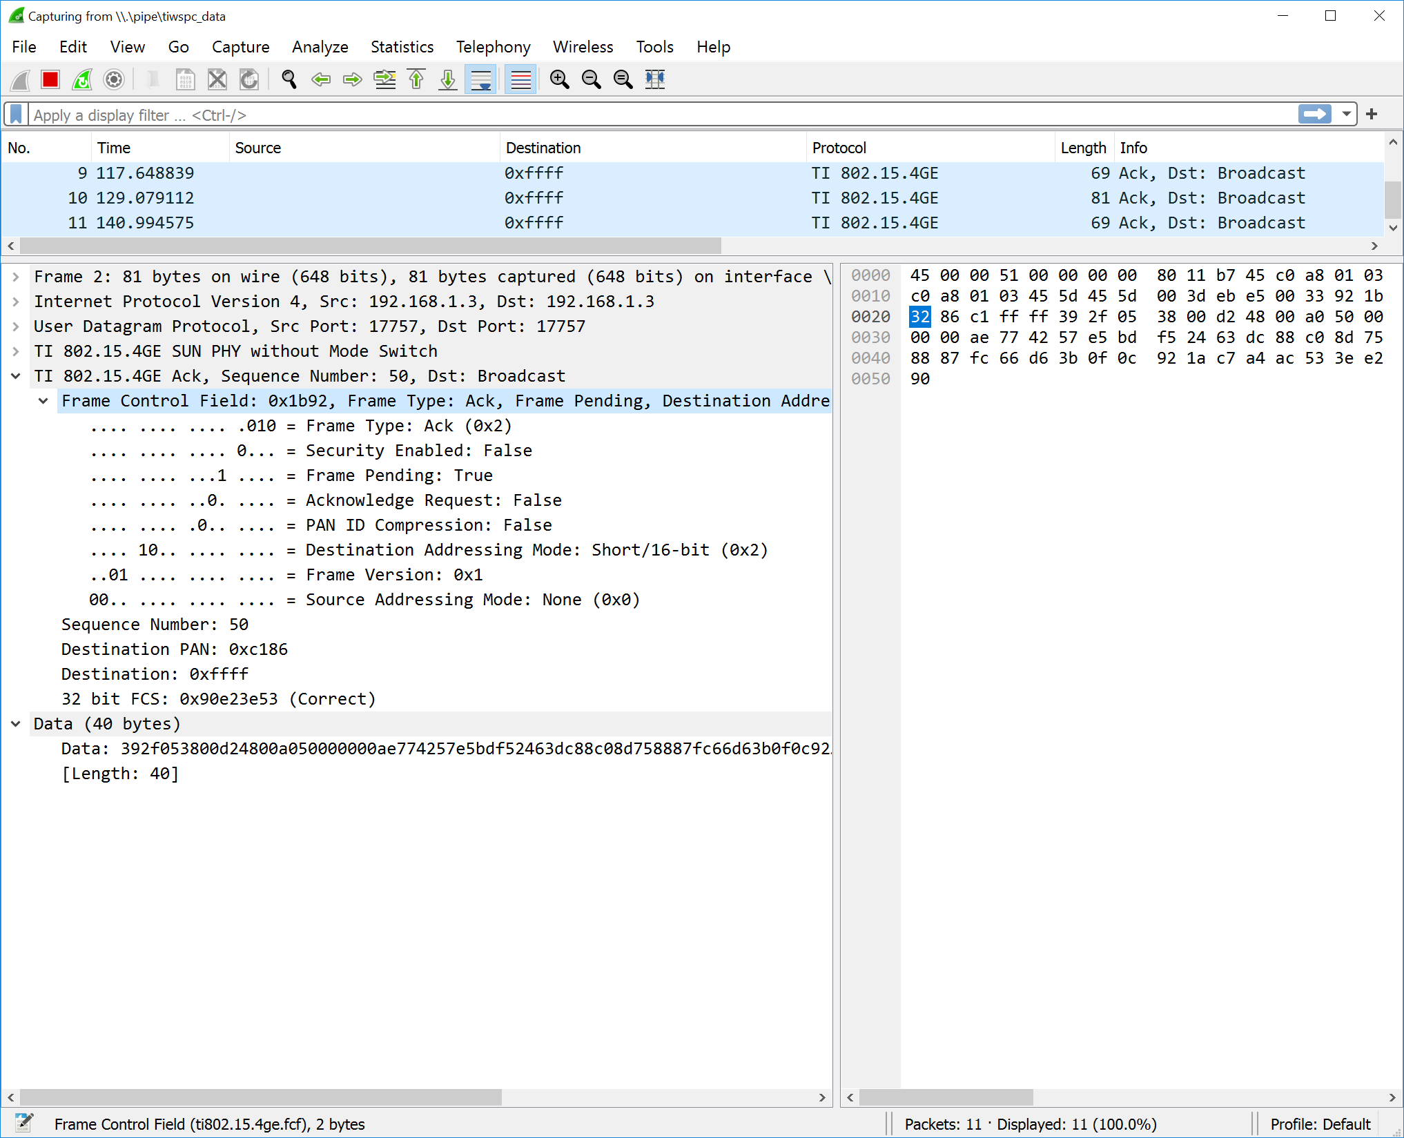Open capture options gear icon
Viewport: 1404px width, 1138px height.
click(114, 80)
